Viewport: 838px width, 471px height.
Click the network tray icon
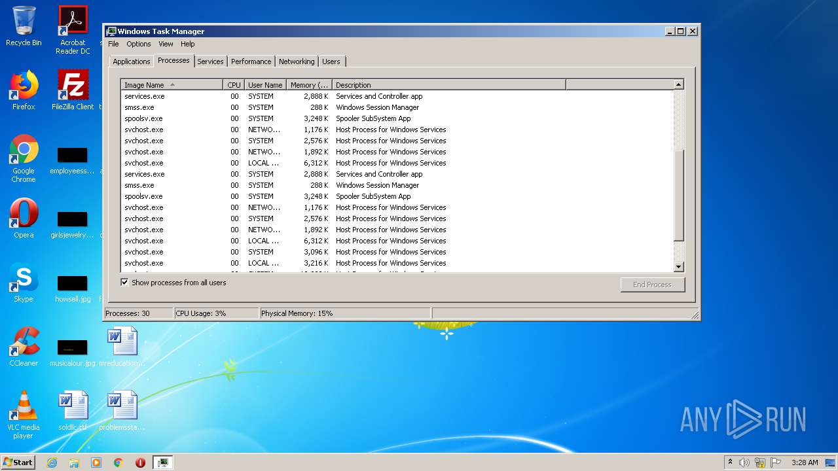tap(760, 462)
